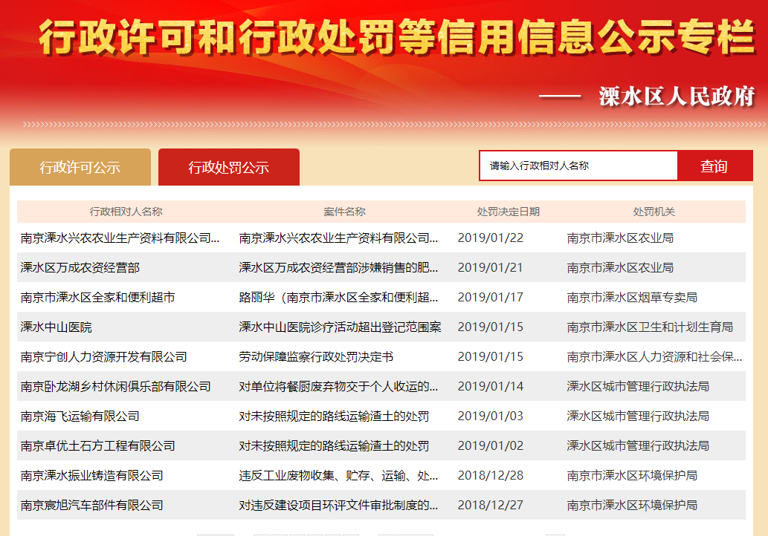
Task: Open the 溧水中山医院诊疗活动超出登记范围案 case
Action: pos(340,327)
